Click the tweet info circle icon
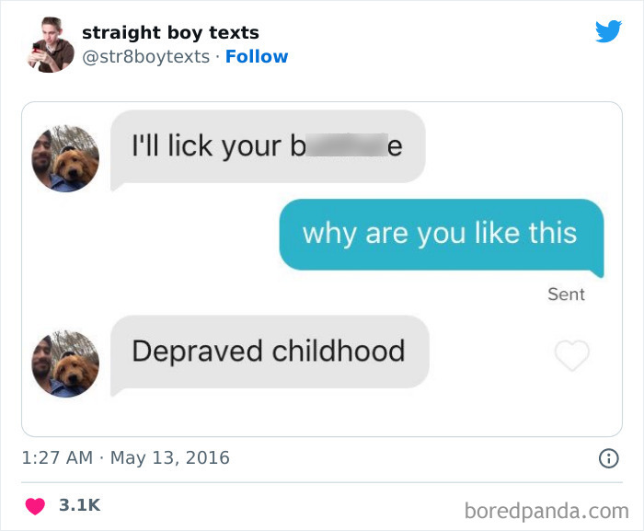The image size is (644, 531). tap(608, 458)
